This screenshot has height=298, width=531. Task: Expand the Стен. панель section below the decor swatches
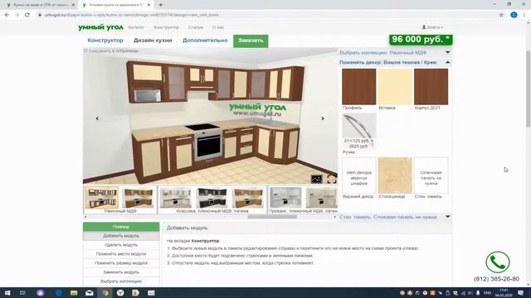[395, 217]
